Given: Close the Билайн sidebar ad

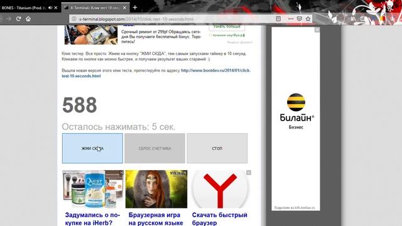Looking at the screenshot, I should coord(317,30).
